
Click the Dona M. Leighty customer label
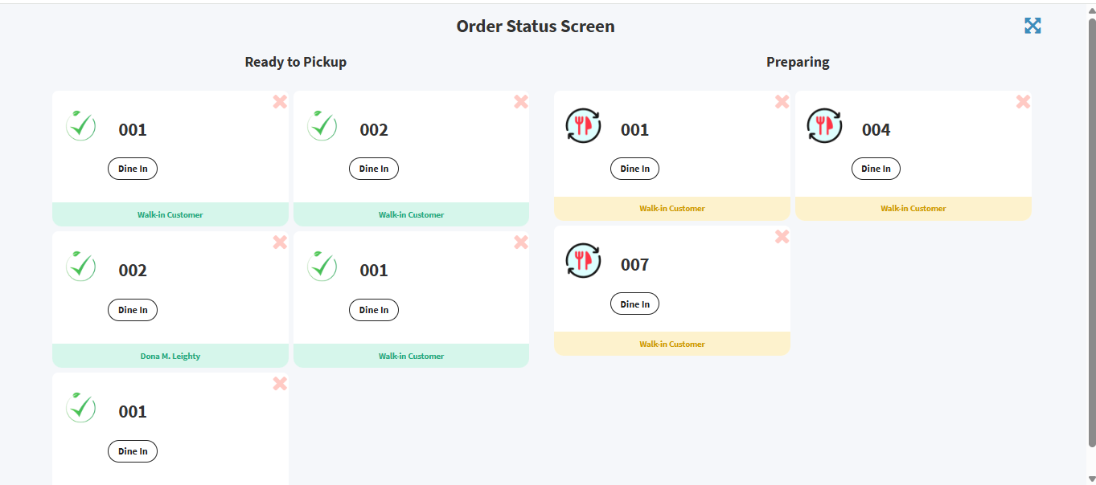pyautogui.click(x=170, y=356)
